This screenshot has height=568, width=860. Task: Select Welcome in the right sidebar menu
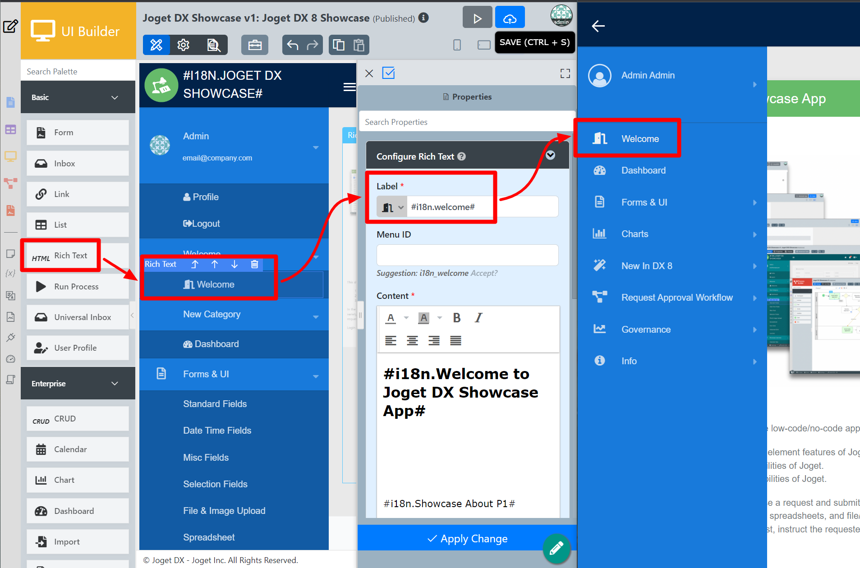[640, 139]
